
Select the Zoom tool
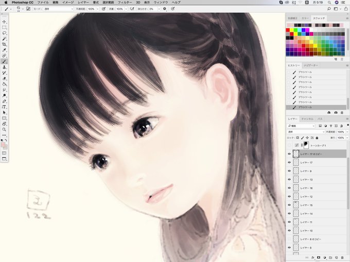click(x=4, y=129)
